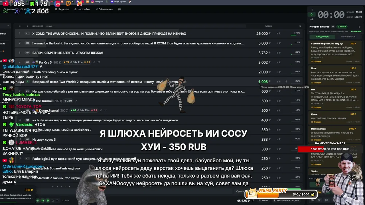Click the 26 000 ₽ amount on the first lot
This screenshot has height=205, width=365.
point(263,34)
